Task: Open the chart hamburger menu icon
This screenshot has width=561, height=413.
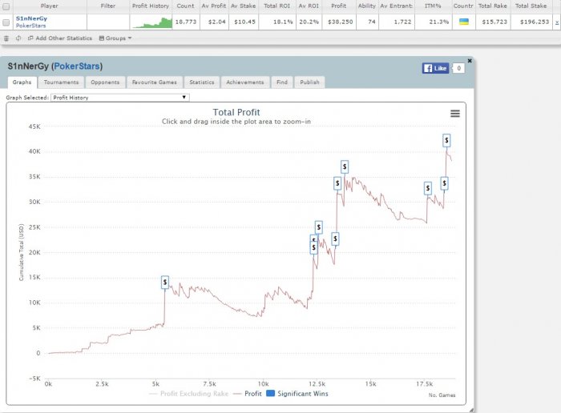Action: (454, 114)
